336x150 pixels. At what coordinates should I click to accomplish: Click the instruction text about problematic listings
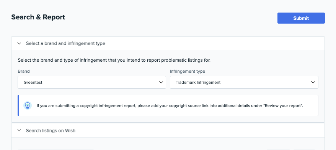(x=114, y=60)
